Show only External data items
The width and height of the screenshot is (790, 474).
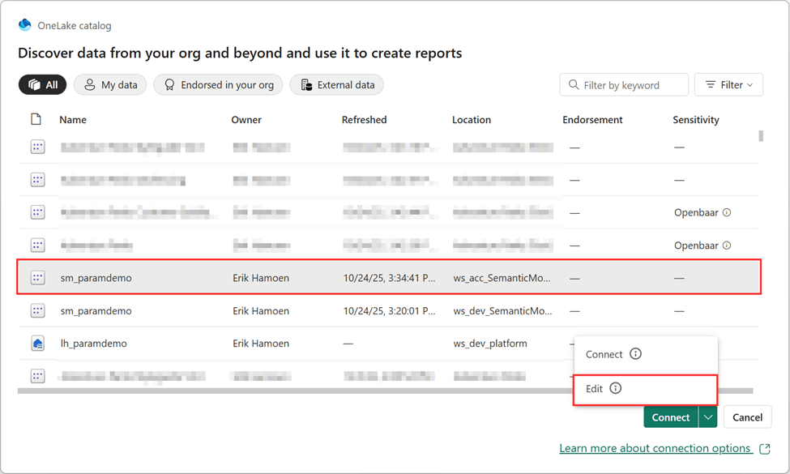tap(336, 85)
